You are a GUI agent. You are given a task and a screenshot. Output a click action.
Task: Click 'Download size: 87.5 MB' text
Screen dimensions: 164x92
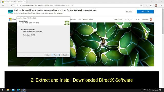(29, 35)
